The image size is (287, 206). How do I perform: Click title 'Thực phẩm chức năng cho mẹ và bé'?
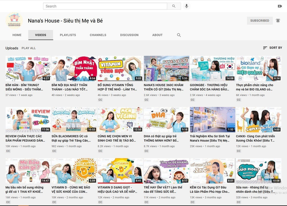tap(254, 87)
